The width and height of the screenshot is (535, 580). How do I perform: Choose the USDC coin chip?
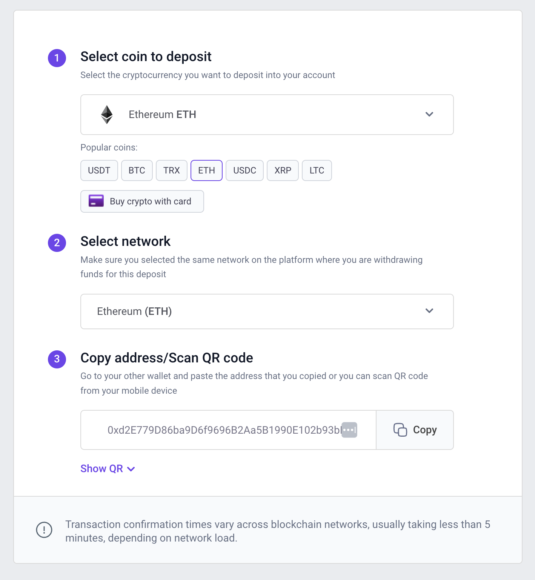(244, 170)
